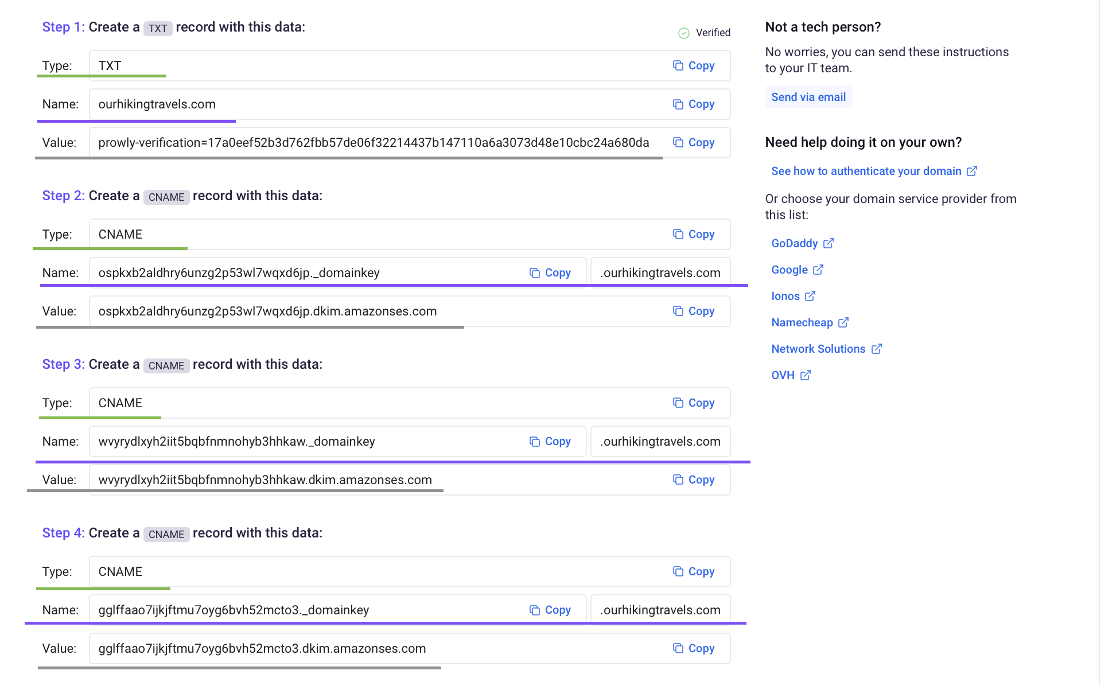Click the Step 3 value wvyrydlxyh2iit5bqbfnmnohyb3hhkaw.dkim.amazonses.com
The width and height of the screenshot is (1120, 686).
point(265,480)
